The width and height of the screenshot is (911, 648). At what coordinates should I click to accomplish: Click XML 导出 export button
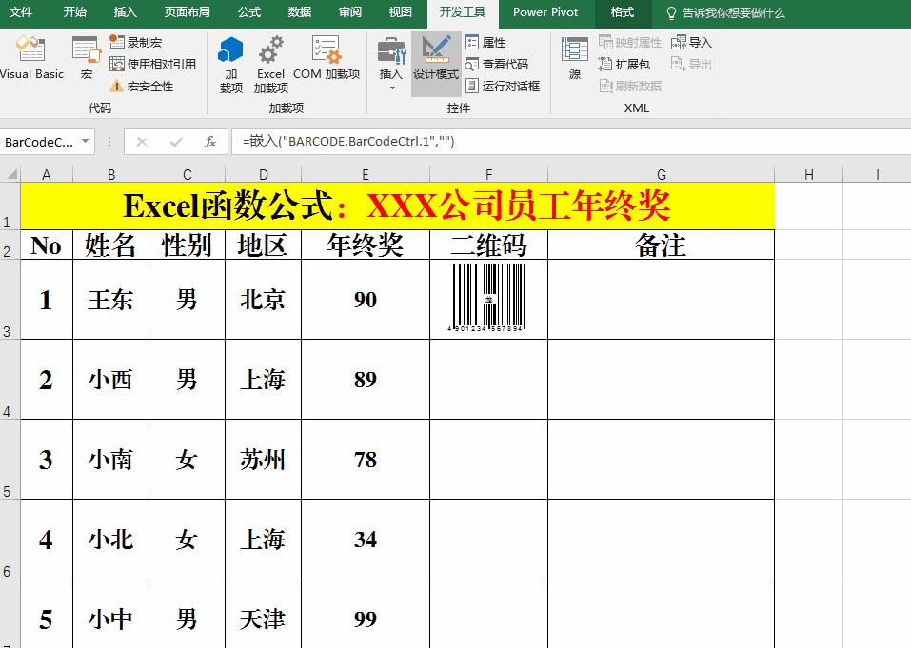point(691,64)
